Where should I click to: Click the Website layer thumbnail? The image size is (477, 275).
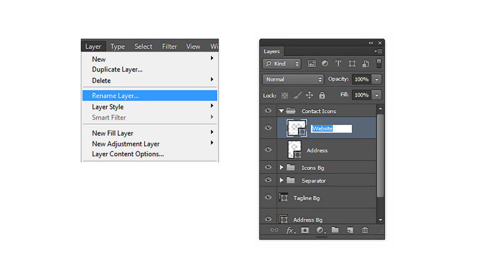click(297, 128)
